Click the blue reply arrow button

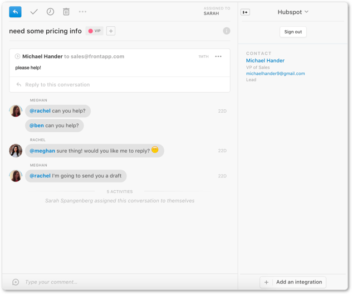pyautogui.click(x=15, y=12)
